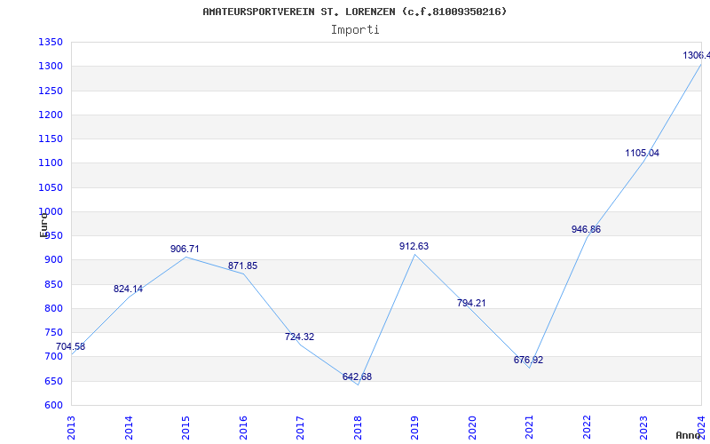Click the 2018 x-axis year label
The height and width of the screenshot is (444, 710).
(x=358, y=428)
